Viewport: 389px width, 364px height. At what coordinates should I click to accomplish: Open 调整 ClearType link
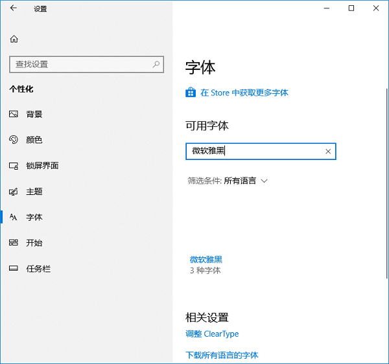click(x=212, y=334)
